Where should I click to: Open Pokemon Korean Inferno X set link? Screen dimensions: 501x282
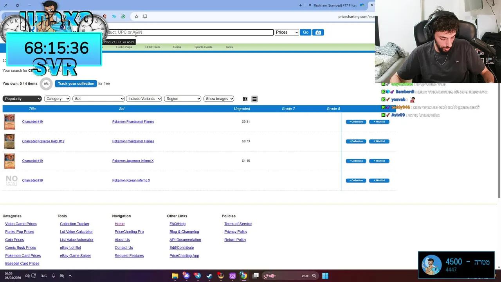(x=131, y=181)
